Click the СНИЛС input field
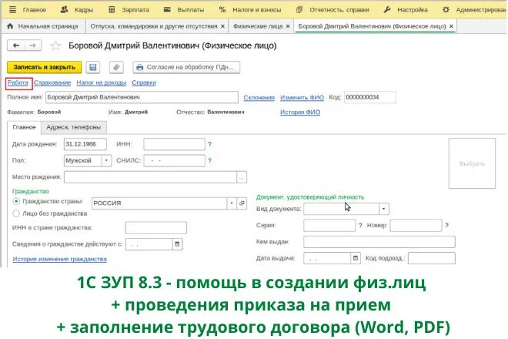 174,160
